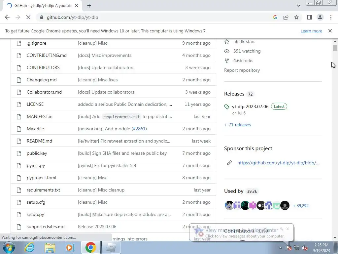View 4.6k forks
This screenshot has width=338, height=254.
tap(243, 61)
